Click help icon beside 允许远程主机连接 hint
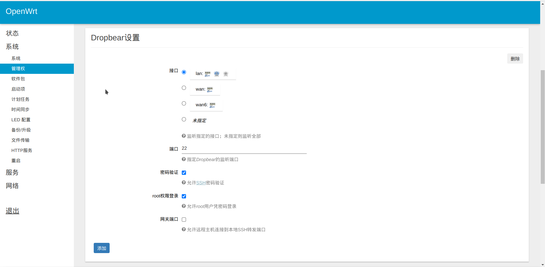 184,230
